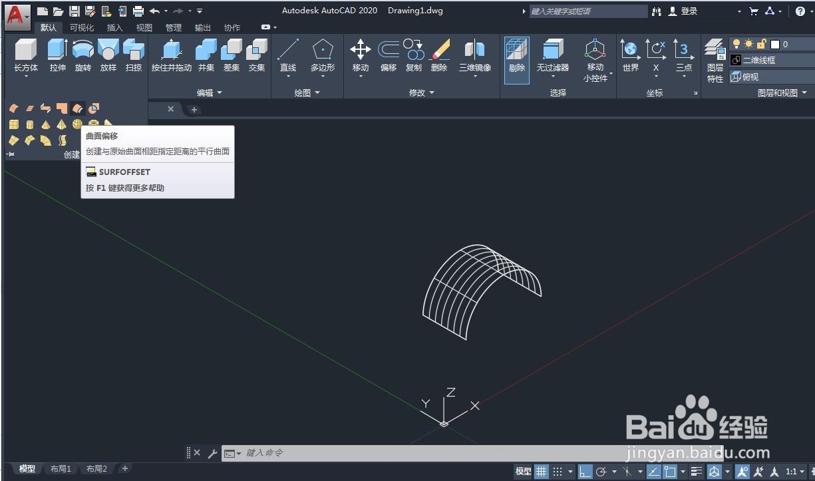Expand the Draw (绘图) panel

click(x=307, y=93)
